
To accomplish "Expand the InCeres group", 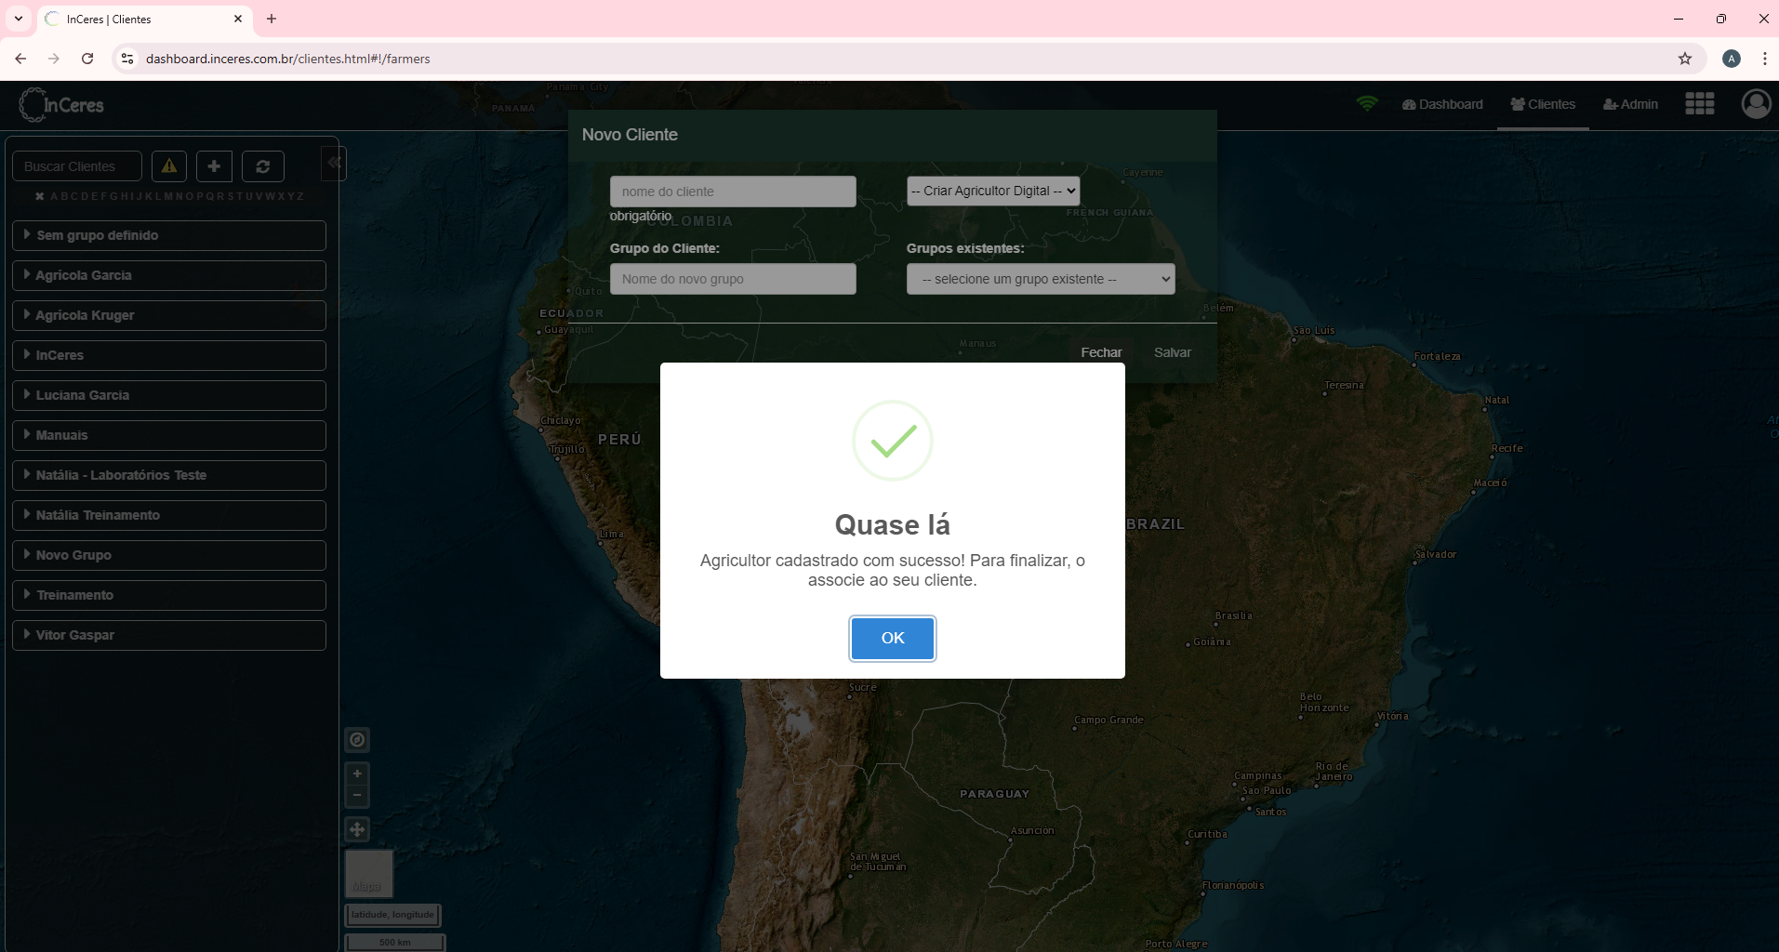I will pos(169,355).
